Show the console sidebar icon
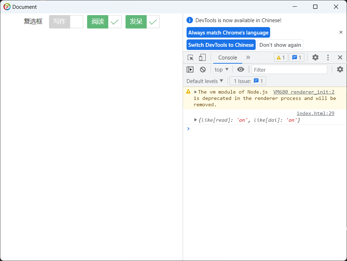The image size is (347, 261). point(190,70)
